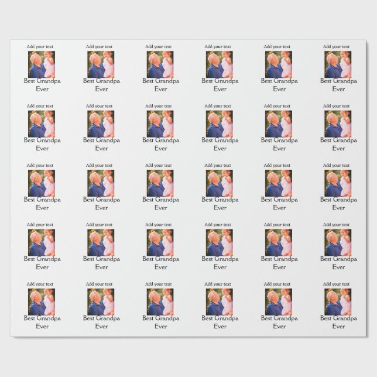Click the bottom-left corner grandpa photo

point(42,301)
